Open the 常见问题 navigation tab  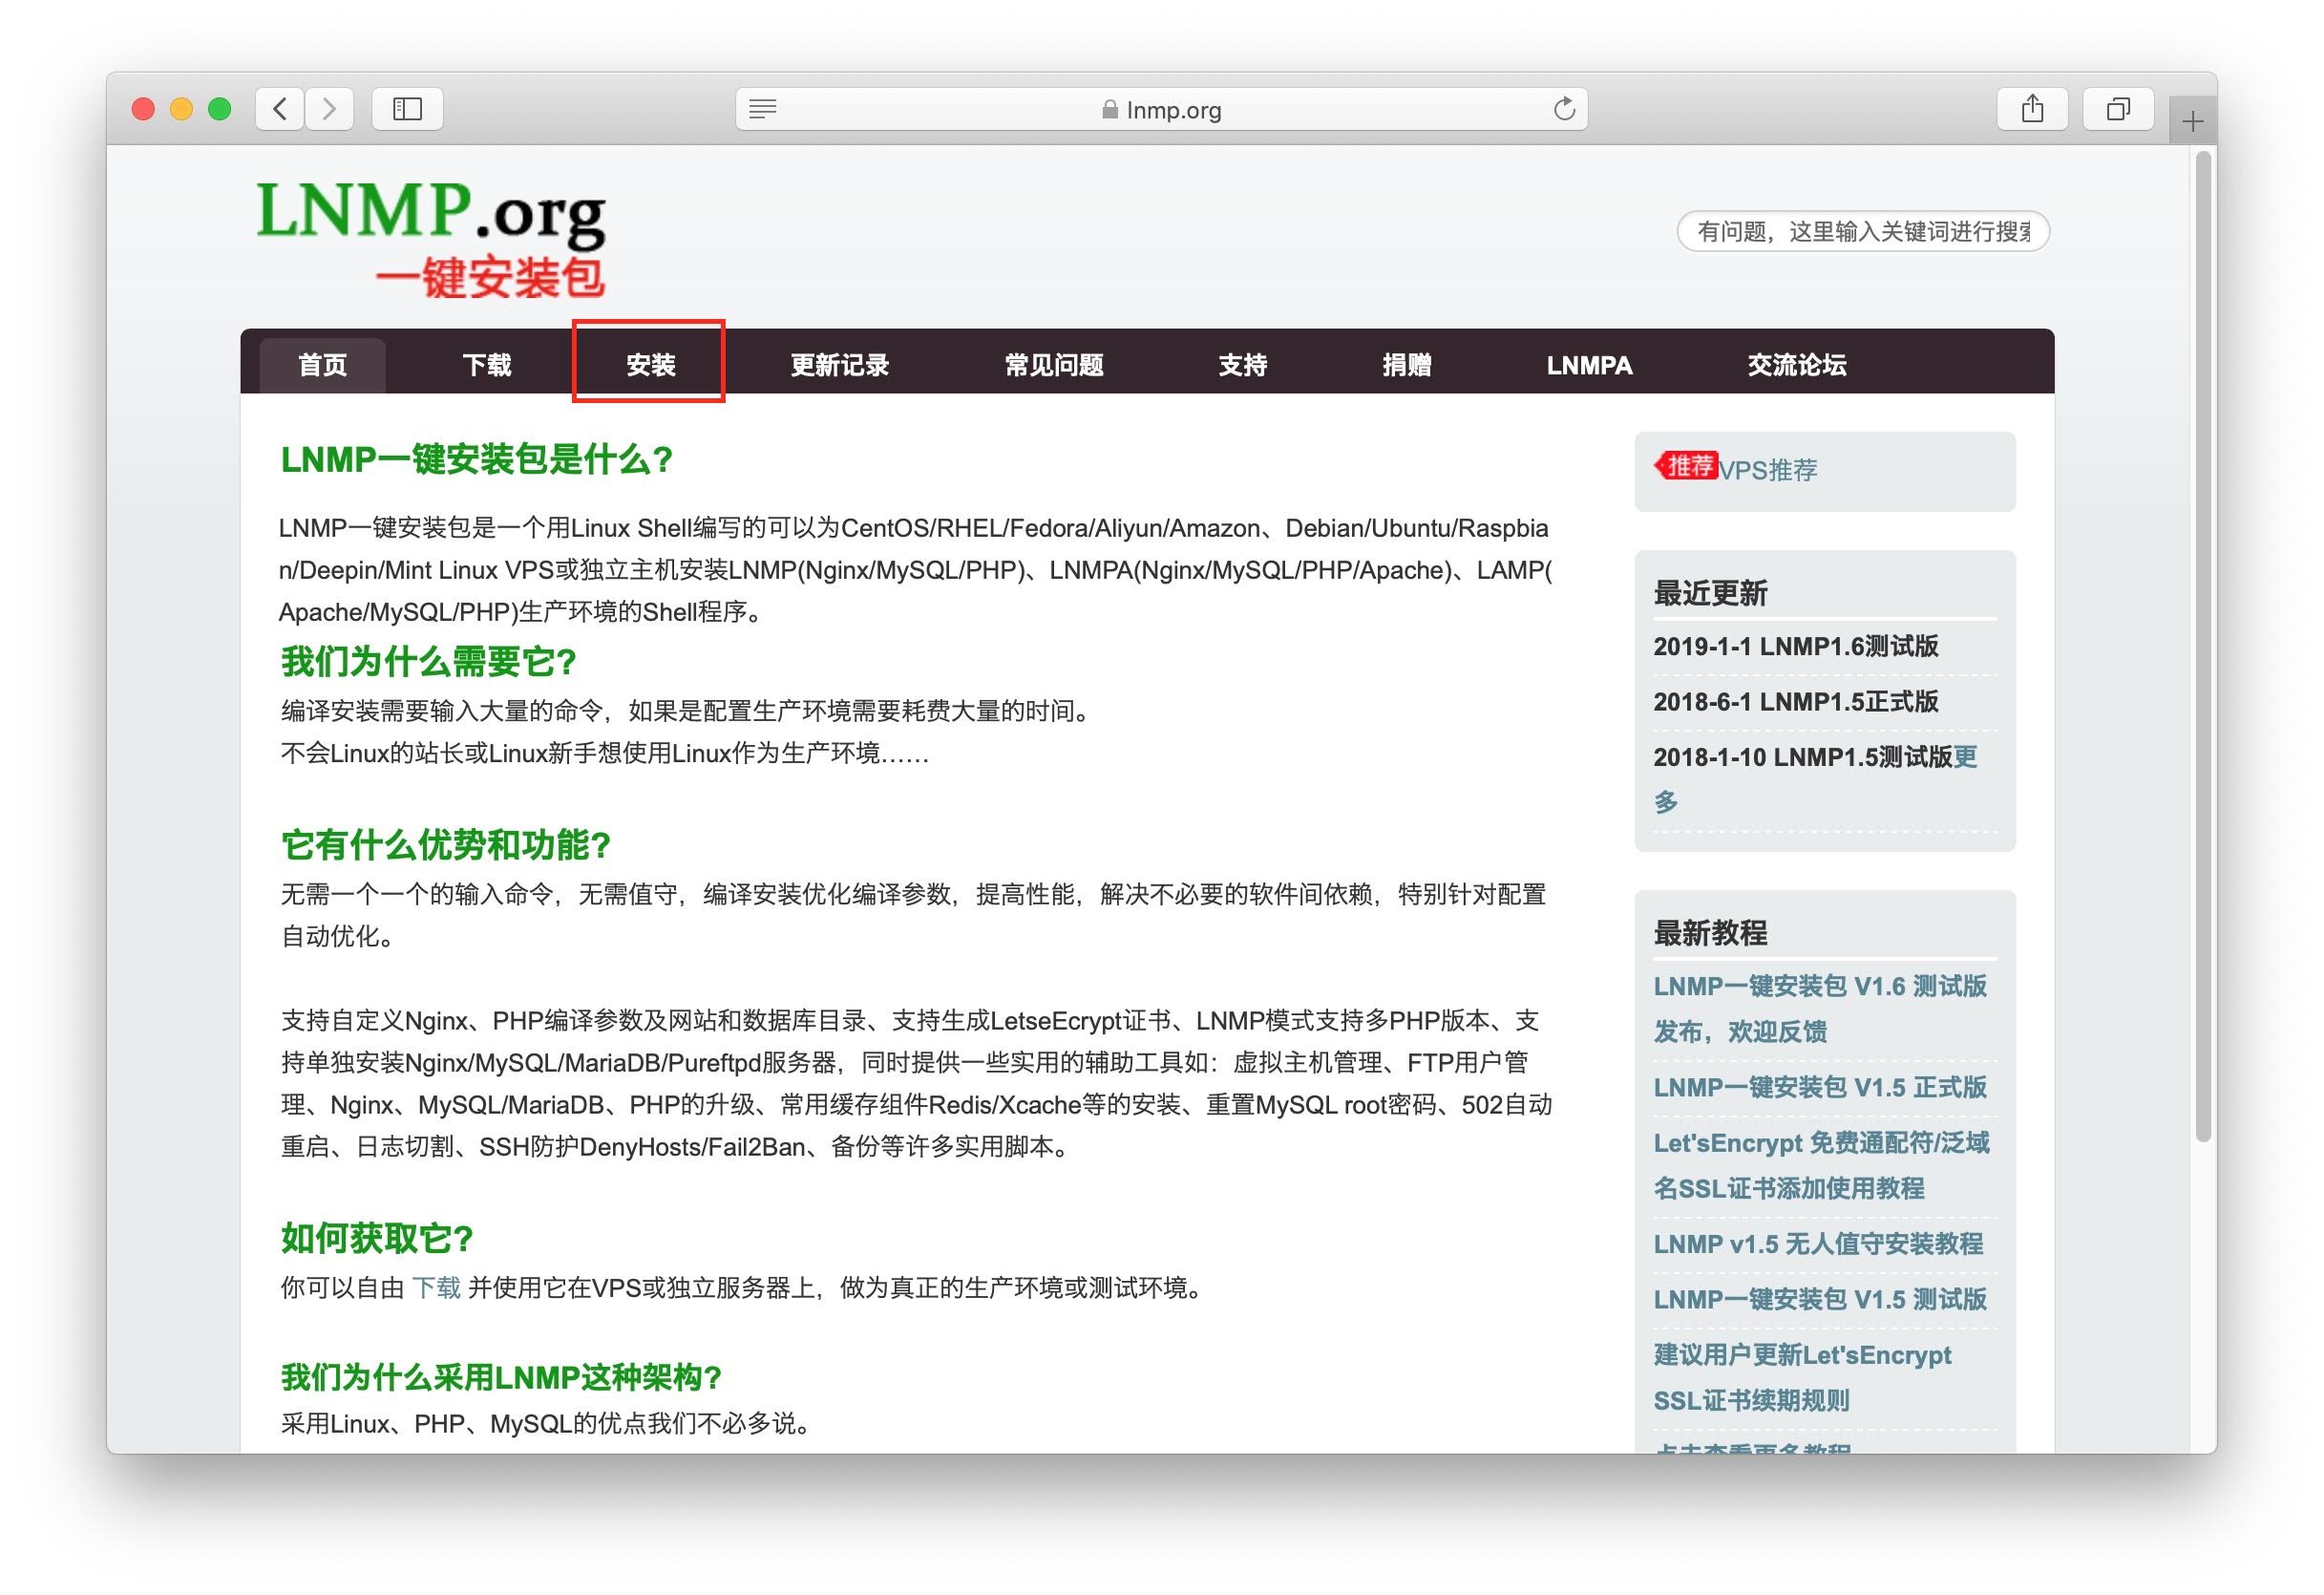1054,365
